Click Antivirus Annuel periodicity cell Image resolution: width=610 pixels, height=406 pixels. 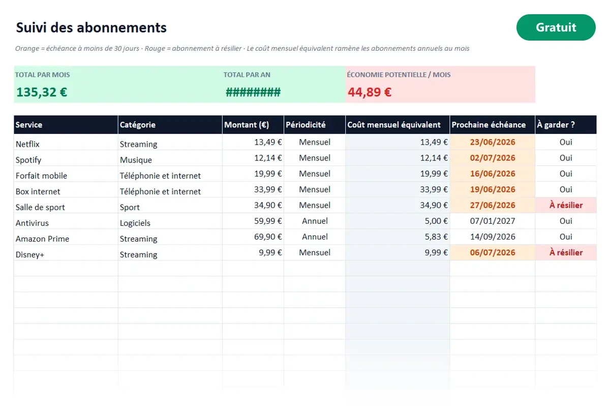click(x=315, y=221)
